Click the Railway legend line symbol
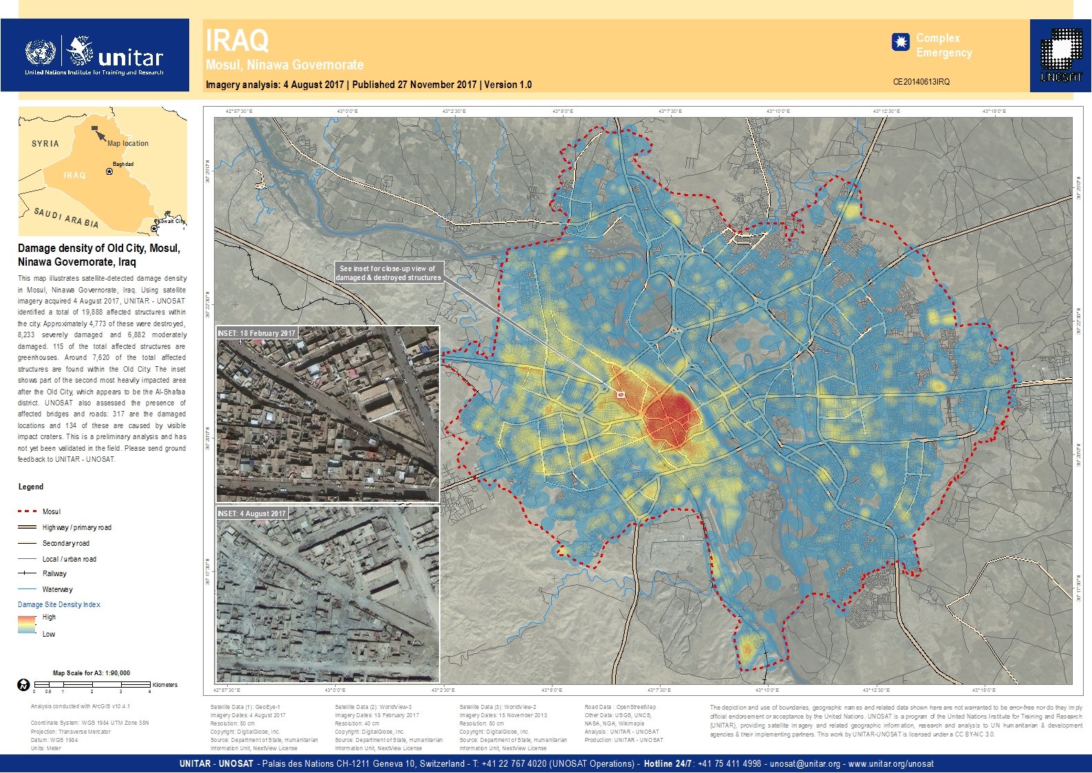This screenshot has height=773, width=1092. point(28,573)
